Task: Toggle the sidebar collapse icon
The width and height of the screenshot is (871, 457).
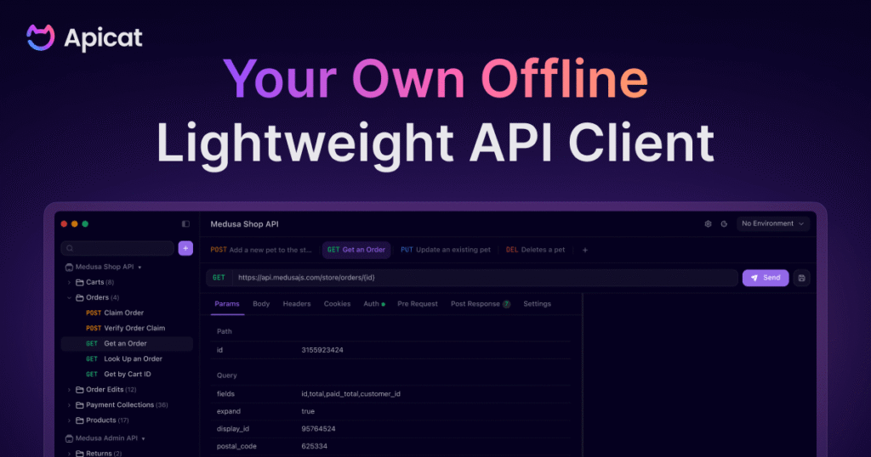Action: (x=185, y=224)
